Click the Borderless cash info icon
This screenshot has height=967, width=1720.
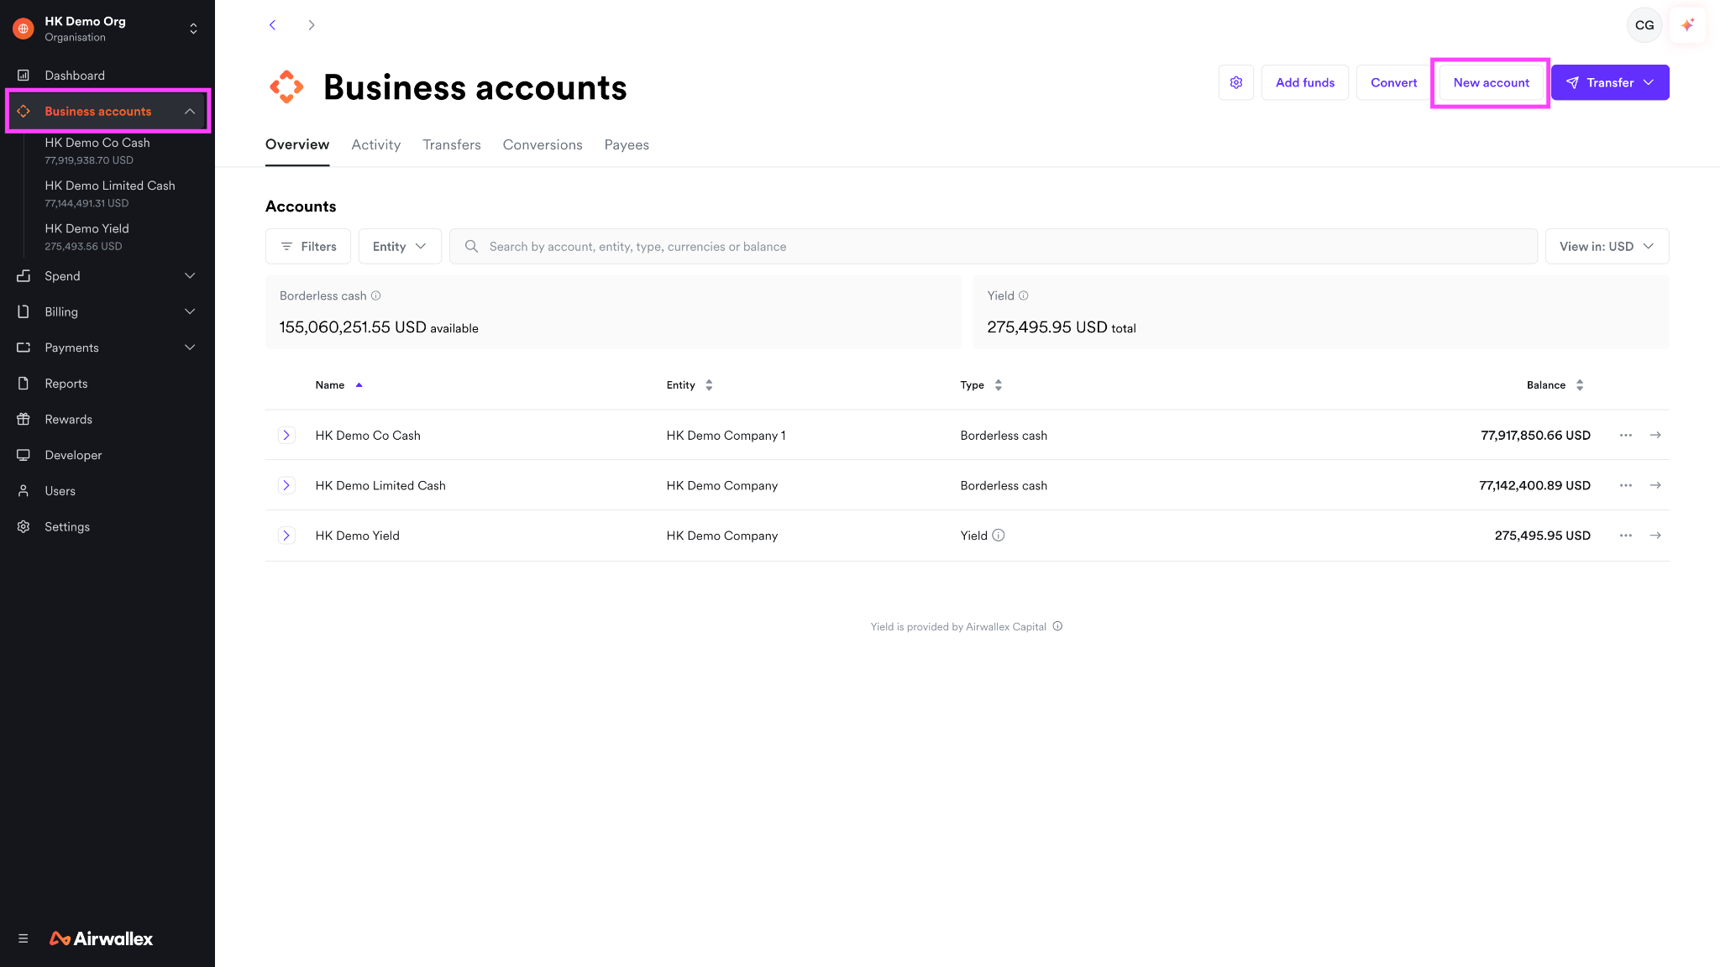click(x=376, y=295)
